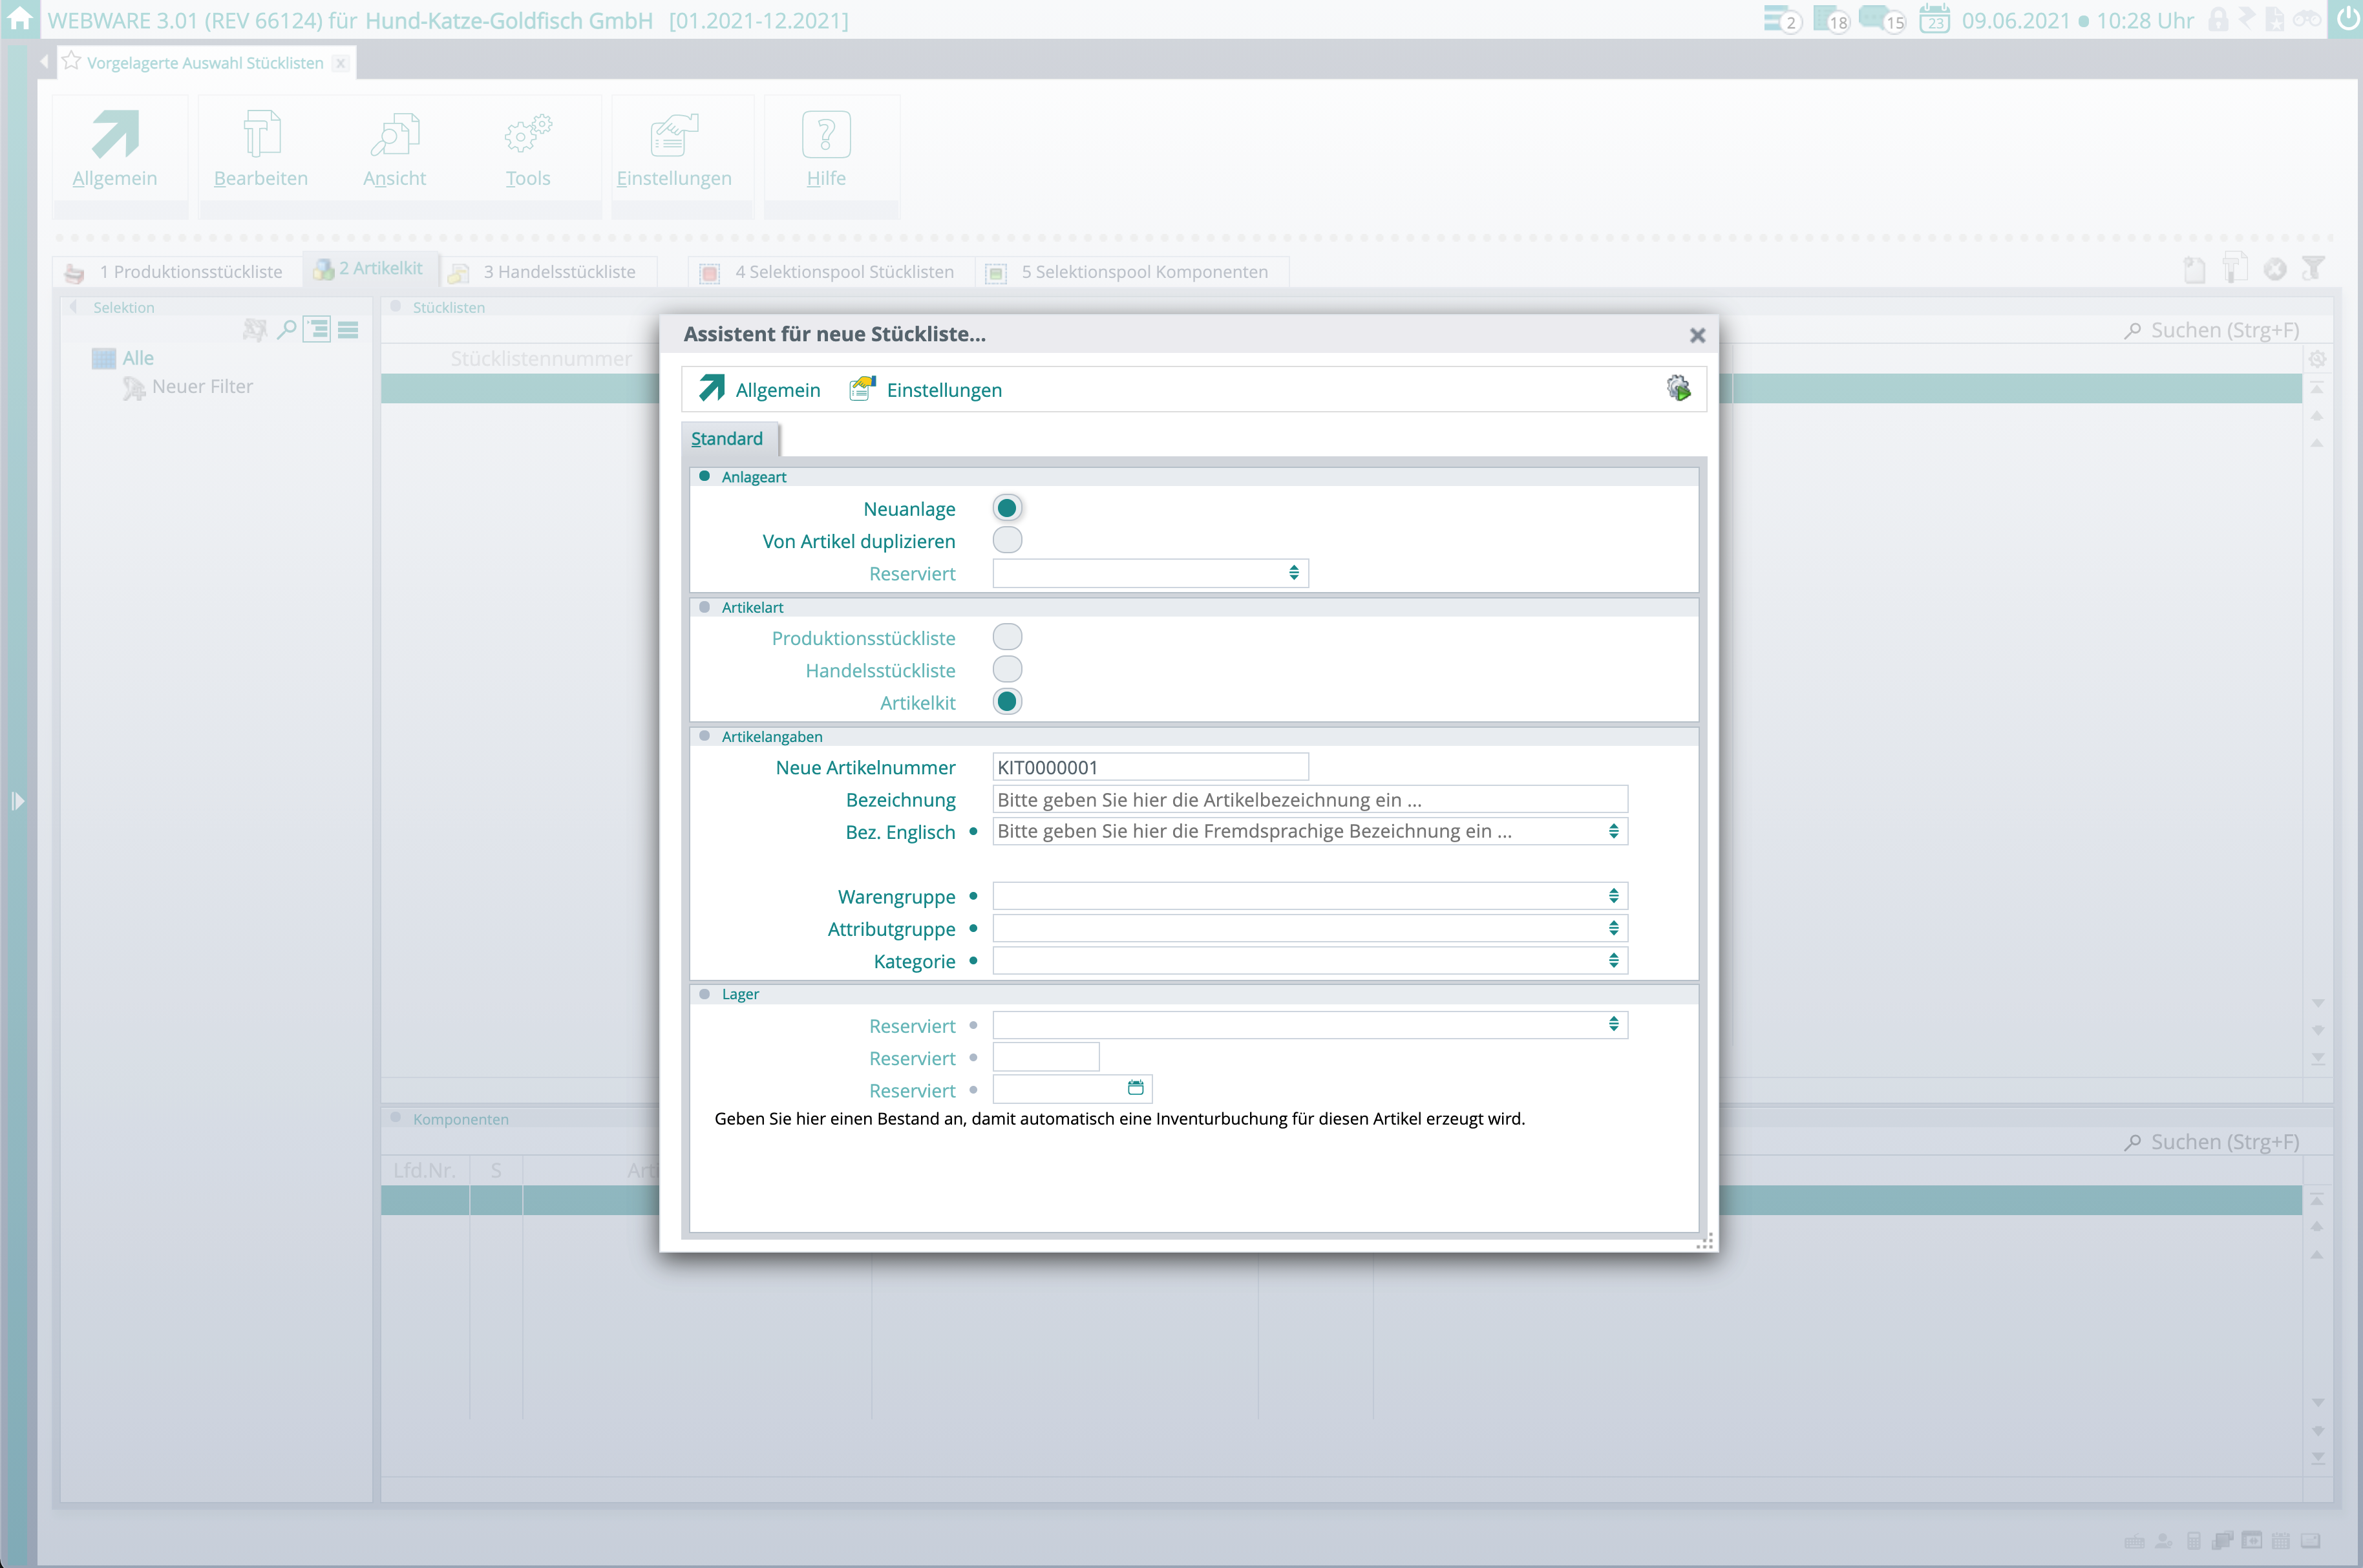Click the power icon at top right
2363x1568 pixels.
[x=2346, y=19]
